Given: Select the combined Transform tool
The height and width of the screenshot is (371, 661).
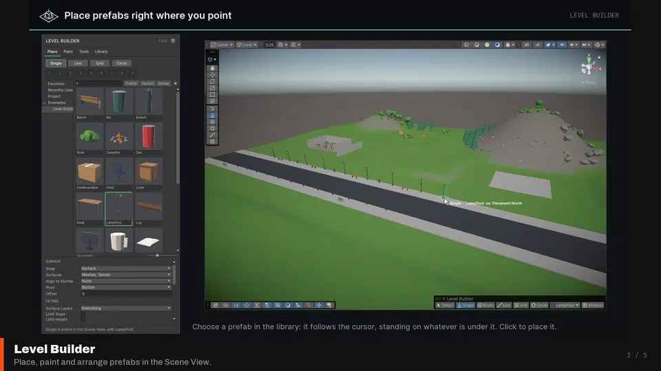Looking at the screenshot, I should [x=212, y=102].
